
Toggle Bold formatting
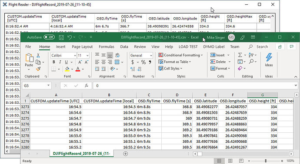(54, 62)
